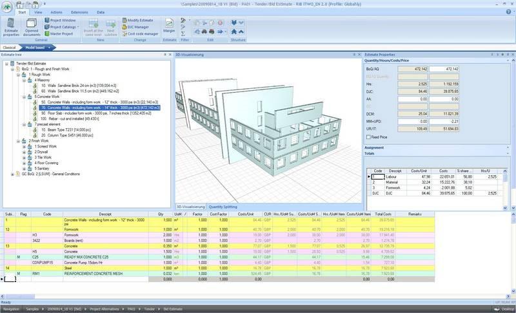Open the Project Catalogs dropdown
The width and height of the screenshot is (516, 313).
tap(62, 27)
